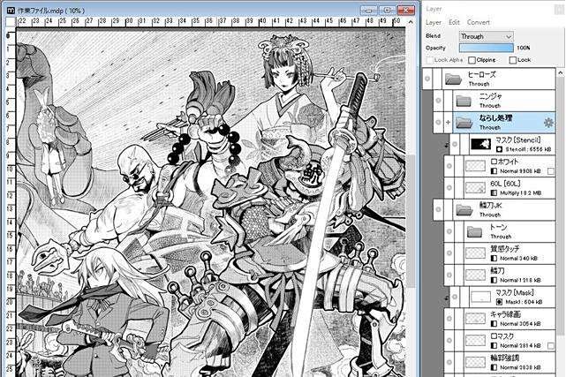Click the トーン folder icon
This screenshot has height=377, width=566.
(475, 231)
